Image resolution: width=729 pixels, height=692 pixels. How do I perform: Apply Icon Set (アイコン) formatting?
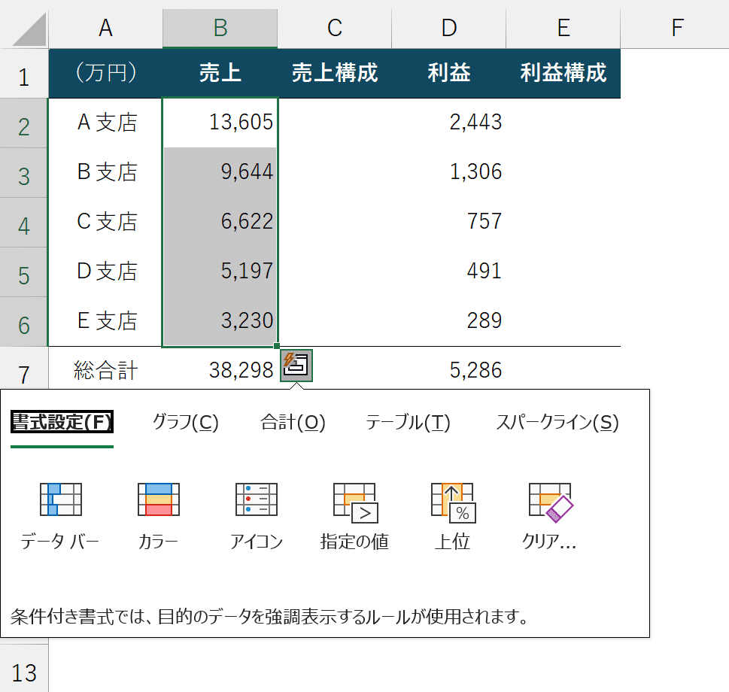coord(257,516)
